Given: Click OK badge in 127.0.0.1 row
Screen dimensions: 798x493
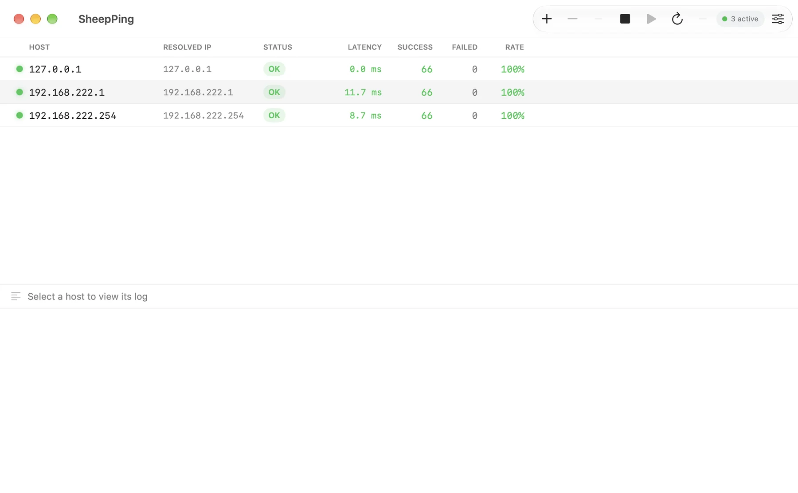Looking at the screenshot, I should 274,69.
